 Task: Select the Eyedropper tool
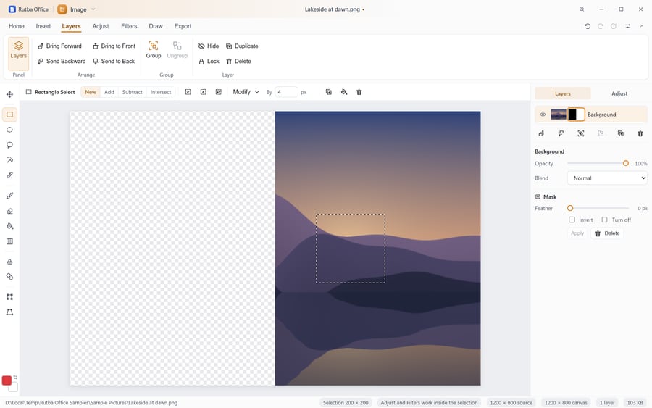(x=9, y=175)
